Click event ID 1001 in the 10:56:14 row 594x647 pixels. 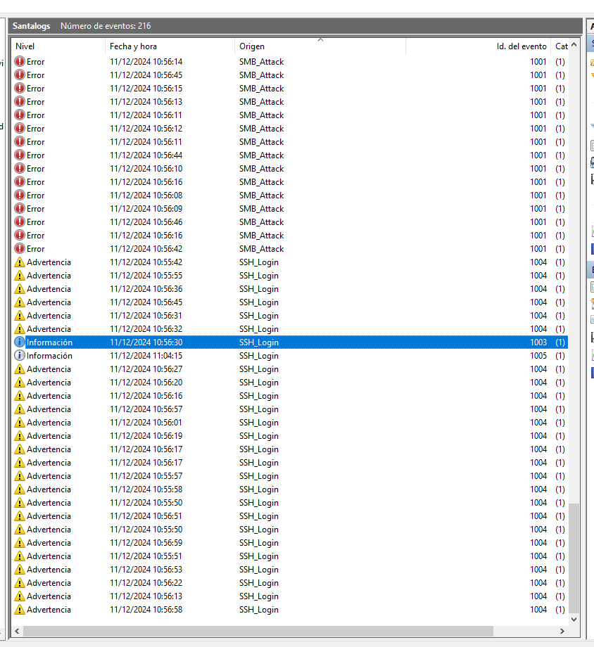pyautogui.click(x=538, y=61)
